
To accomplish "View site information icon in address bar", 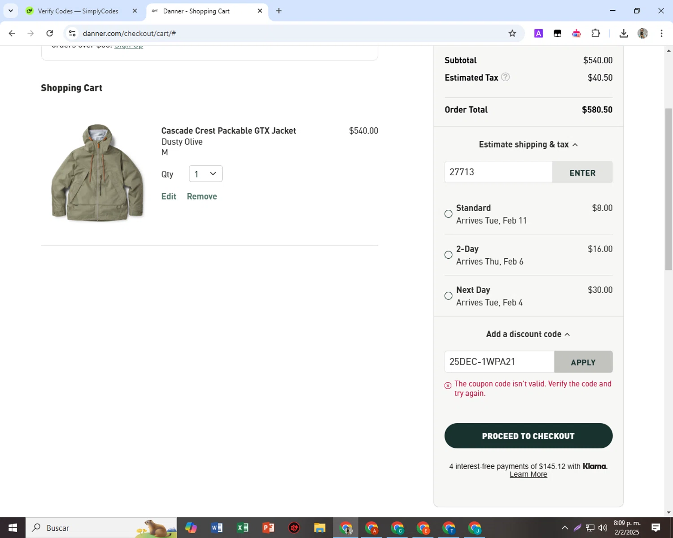I will [72, 33].
